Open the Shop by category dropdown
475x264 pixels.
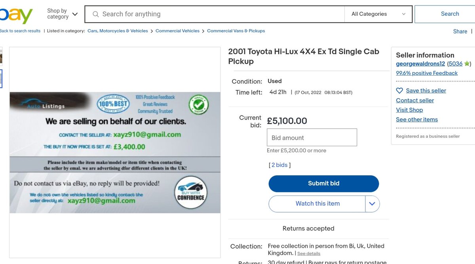point(62,14)
